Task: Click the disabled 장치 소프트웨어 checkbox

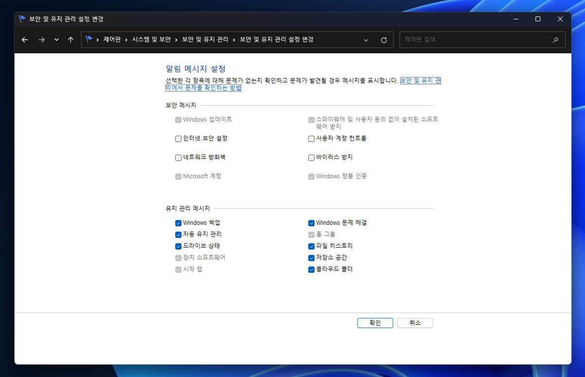Action: pyautogui.click(x=178, y=258)
